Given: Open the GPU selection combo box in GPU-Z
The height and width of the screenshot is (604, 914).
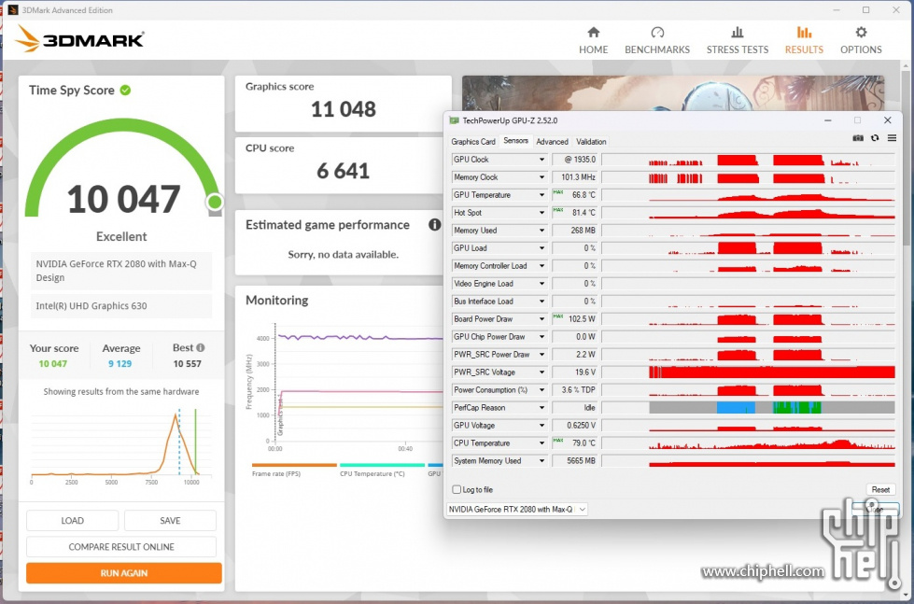Looking at the screenshot, I should click(x=517, y=509).
